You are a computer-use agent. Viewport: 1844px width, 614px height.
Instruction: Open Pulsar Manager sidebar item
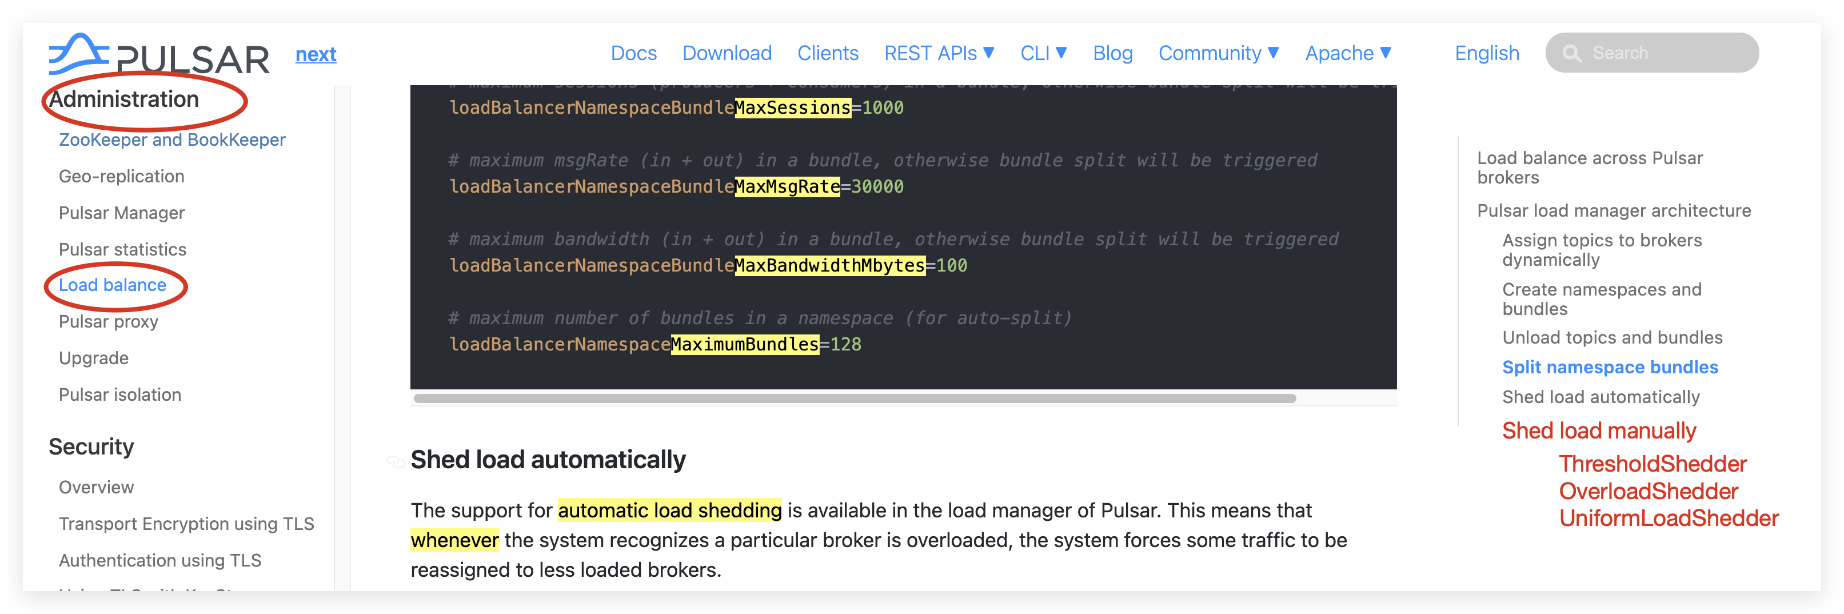(121, 213)
